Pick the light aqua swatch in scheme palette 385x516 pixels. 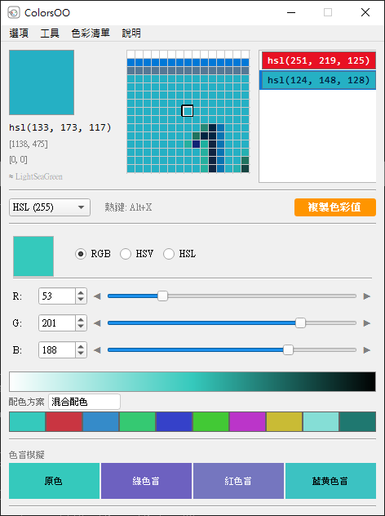pos(321,421)
